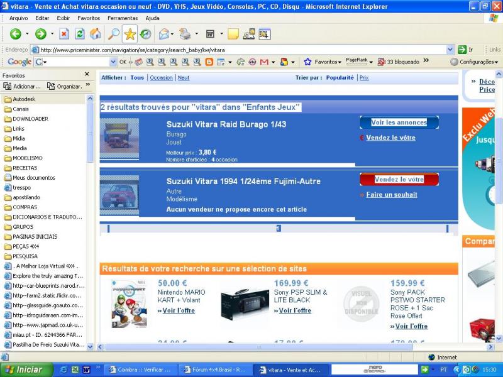
Task: Open the Favoritos menu in menu bar
Action: click(89, 18)
